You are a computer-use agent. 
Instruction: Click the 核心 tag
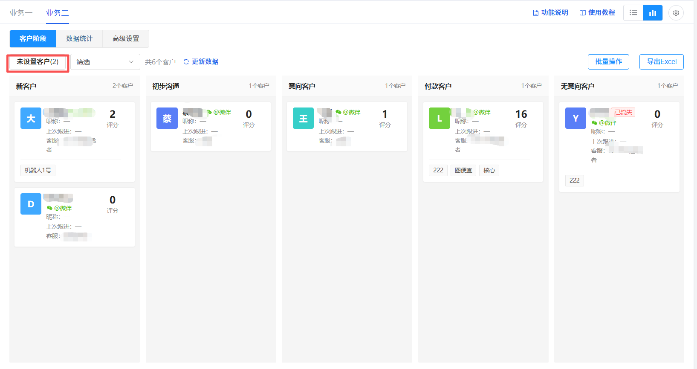(489, 170)
